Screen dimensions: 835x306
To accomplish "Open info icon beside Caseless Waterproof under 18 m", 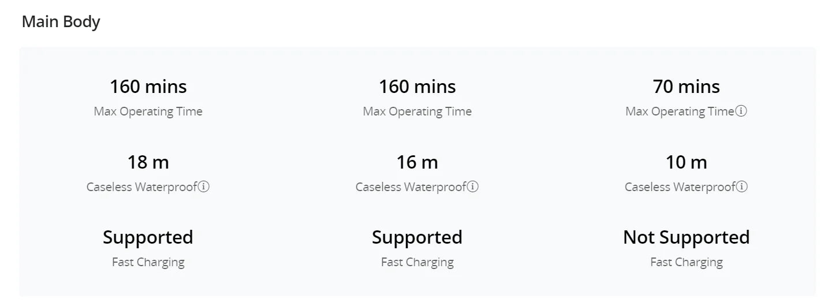I will point(204,187).
